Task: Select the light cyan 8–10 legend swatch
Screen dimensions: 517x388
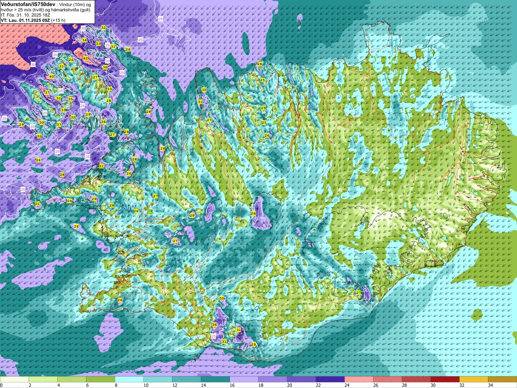Action: [x=129, y=380]
